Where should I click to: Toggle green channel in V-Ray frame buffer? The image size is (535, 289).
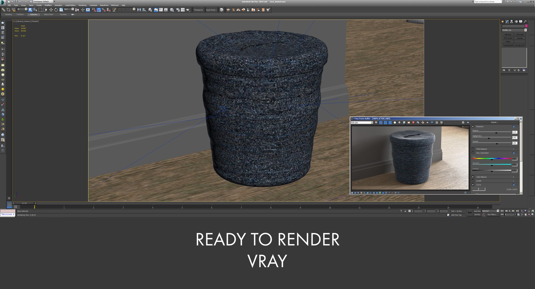pos(385,122)
